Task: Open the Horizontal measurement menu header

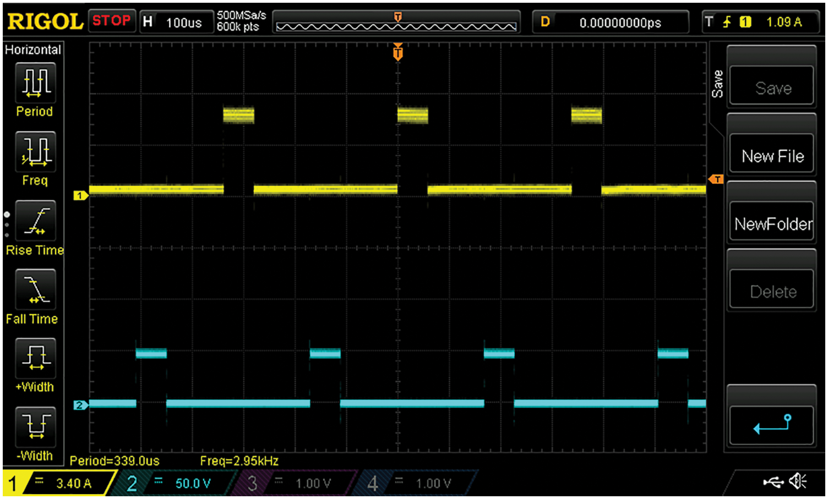Action: pyautogui.click(x=33, y=50)
